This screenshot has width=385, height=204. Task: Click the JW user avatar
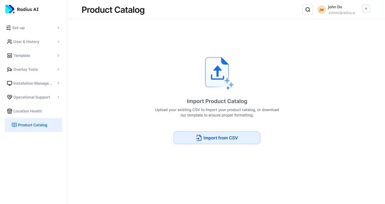[322, 10]
